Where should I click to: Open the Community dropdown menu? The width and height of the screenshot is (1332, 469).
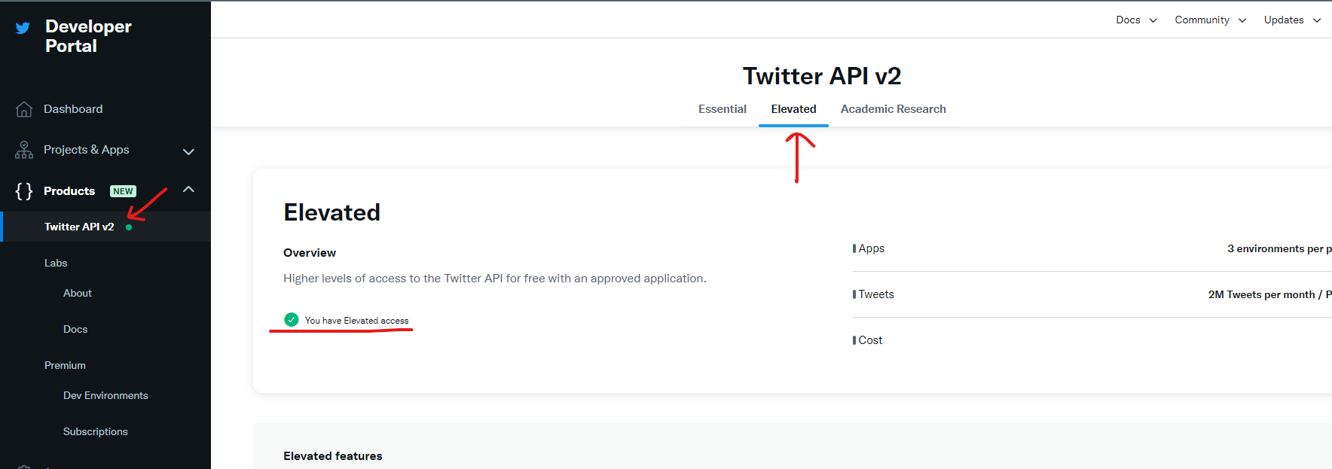pos(1210,20)
